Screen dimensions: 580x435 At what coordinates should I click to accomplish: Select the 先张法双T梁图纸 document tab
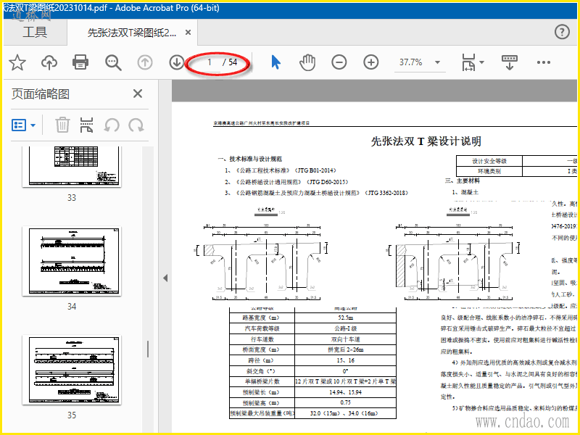pyautogui.click(x=132, y=33)
